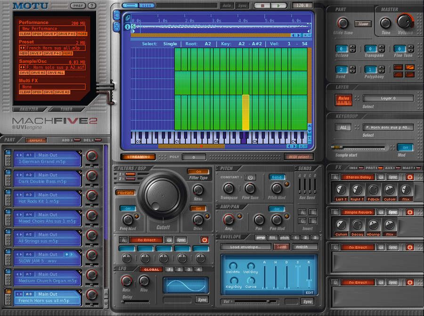Select the amp envelope tab
This screenshot has height=316, width=424.
click(261, 238)
